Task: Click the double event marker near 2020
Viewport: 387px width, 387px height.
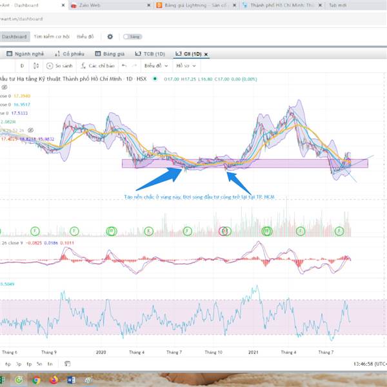Action: [112, 232]
